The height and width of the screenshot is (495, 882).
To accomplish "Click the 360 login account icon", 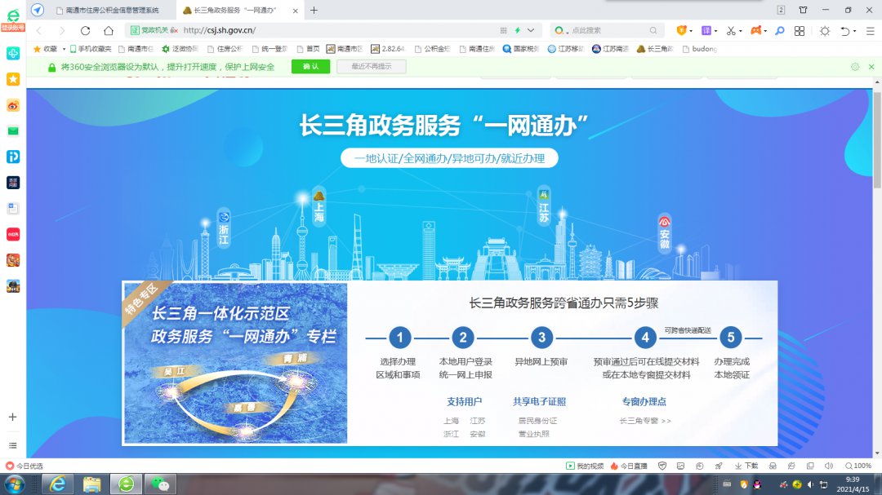I will (x=13, y=19).
